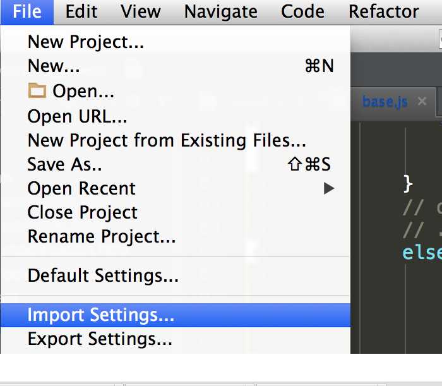
Task: Select the New... menu entry
Action: (x=176, y=66)
